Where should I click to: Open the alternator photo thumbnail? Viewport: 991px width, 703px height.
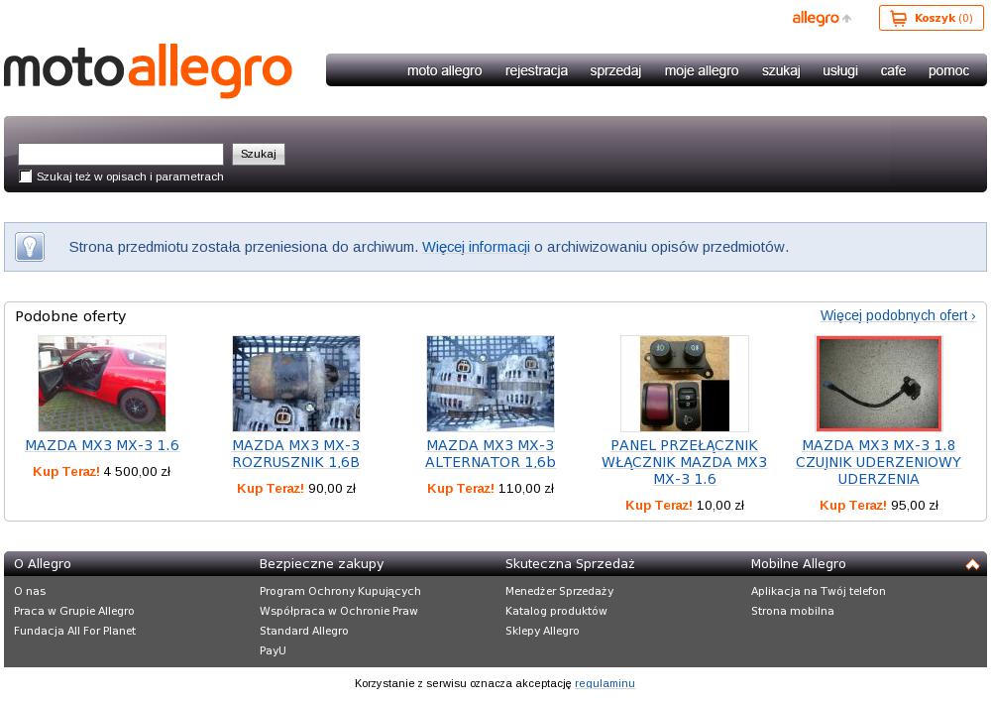(x=491, y=384)
